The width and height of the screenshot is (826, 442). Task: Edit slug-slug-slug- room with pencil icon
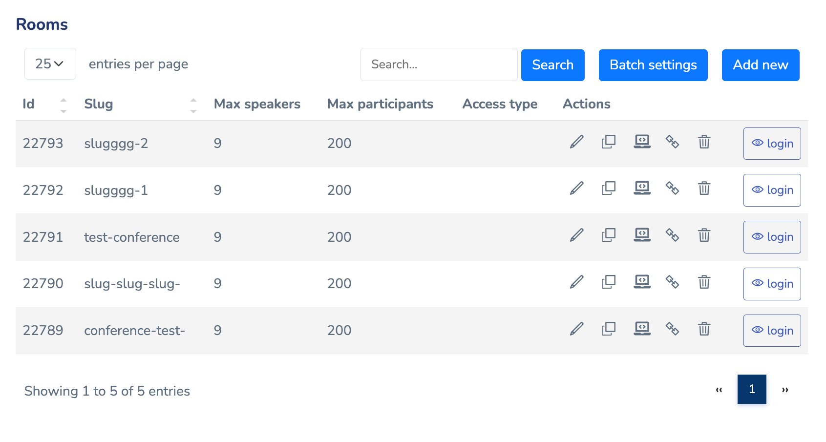577,282
